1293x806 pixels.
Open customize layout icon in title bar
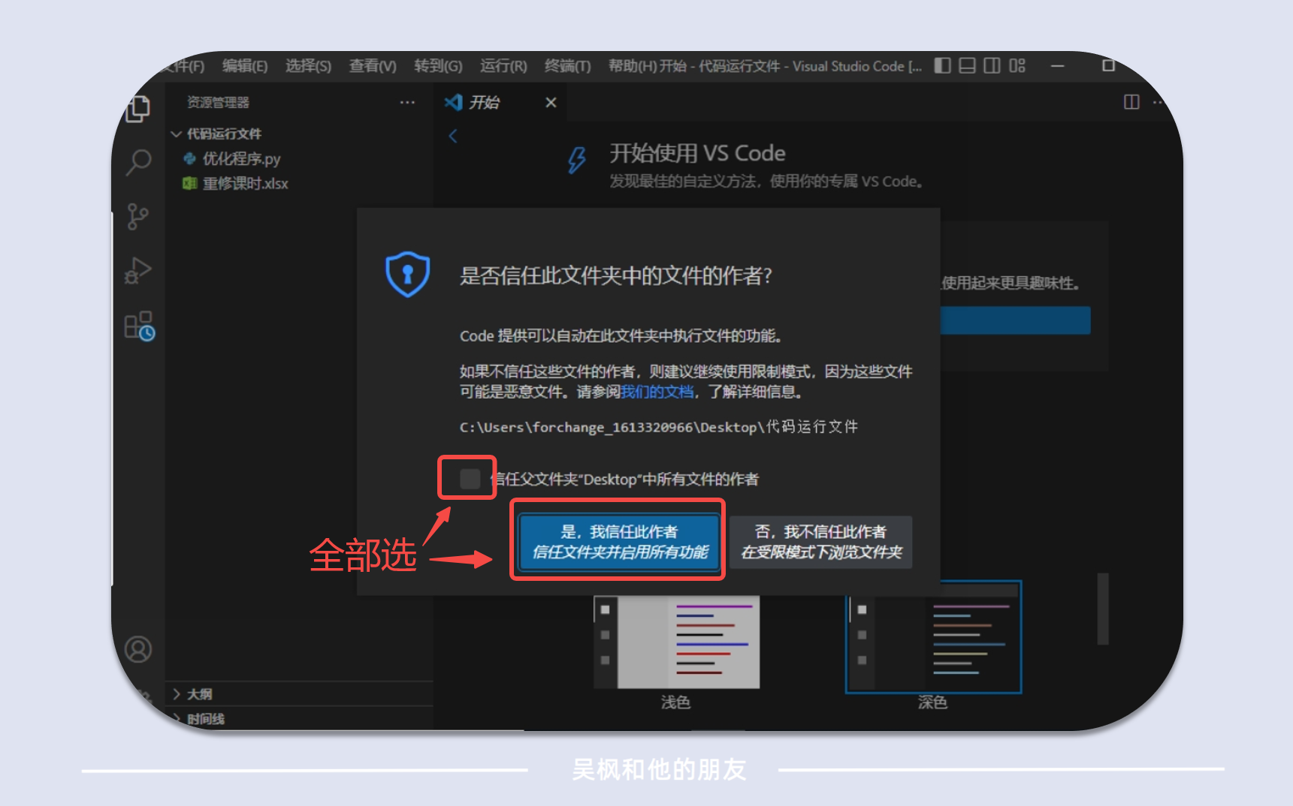(x=1017, y=66)
